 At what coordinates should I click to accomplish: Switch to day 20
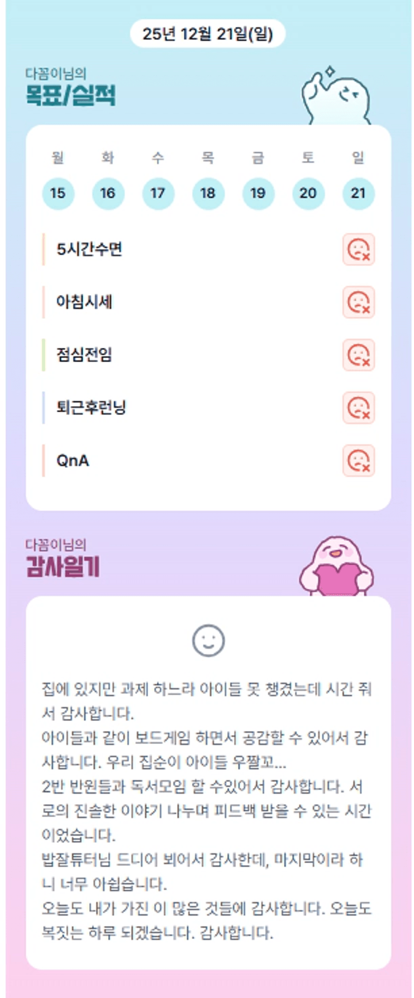[308, 193]
